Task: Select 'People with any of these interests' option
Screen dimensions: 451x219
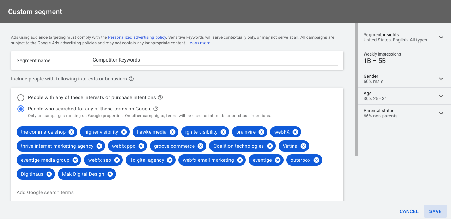Action: click(21, 97)
